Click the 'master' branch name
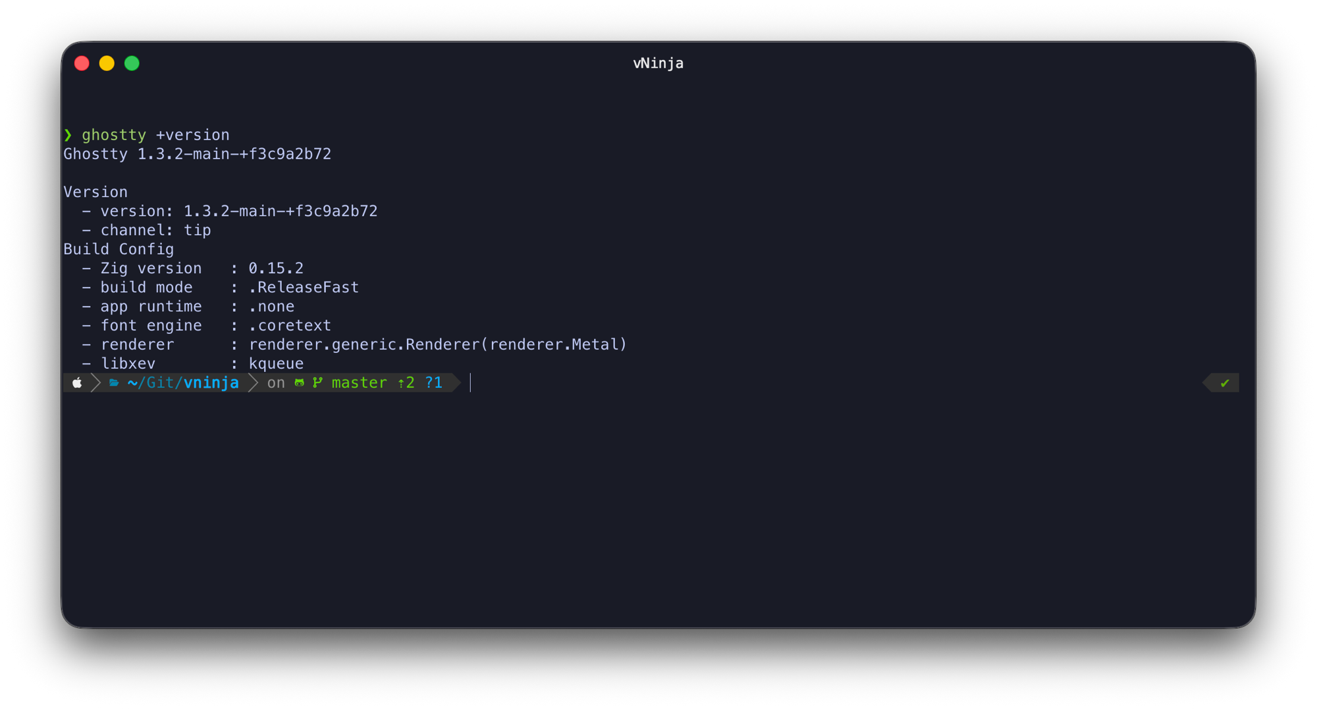 [x=360, y=383]
